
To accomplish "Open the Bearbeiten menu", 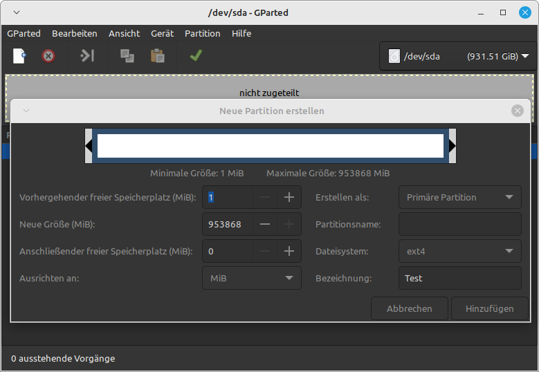I will (75, 33).
